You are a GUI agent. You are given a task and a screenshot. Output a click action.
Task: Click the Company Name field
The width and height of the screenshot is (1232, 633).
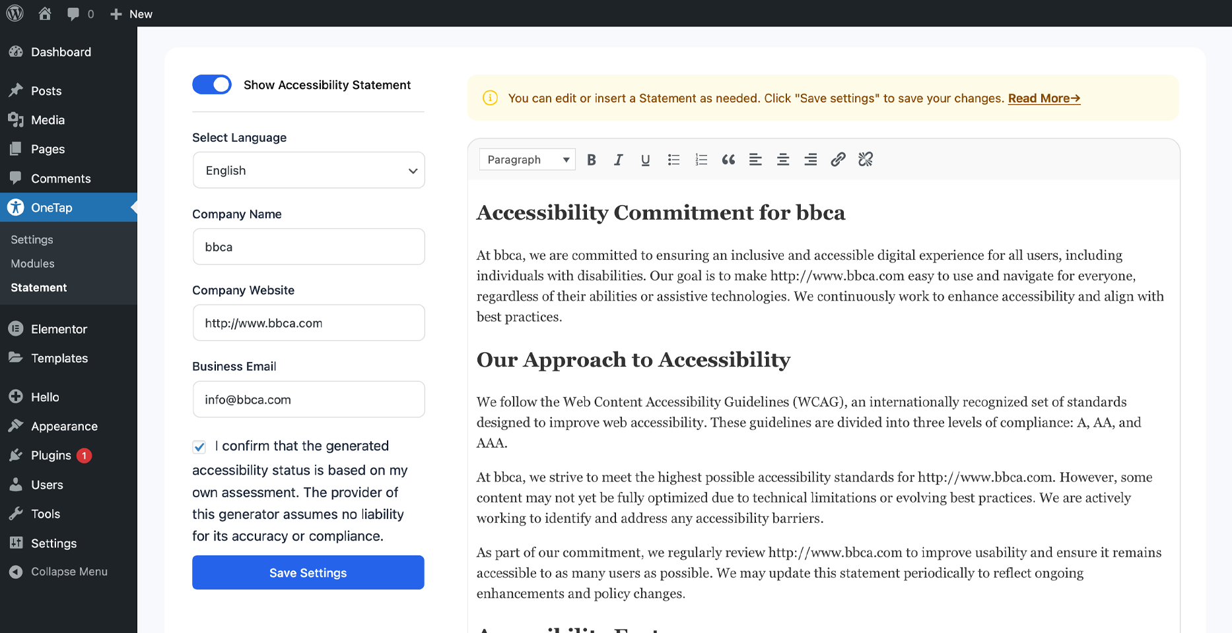point(309,247)
